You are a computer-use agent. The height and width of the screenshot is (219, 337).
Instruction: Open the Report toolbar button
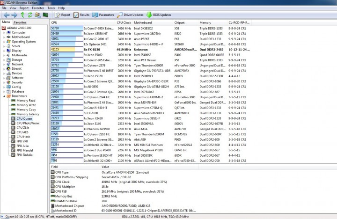[x=63, y=15]
